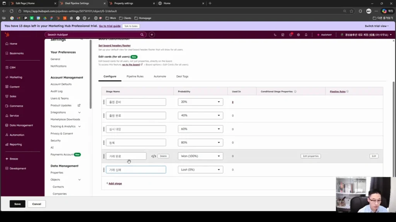Open the calling phone icon
Viewport: 396px width, 222px height.
(x=275, y=35)
